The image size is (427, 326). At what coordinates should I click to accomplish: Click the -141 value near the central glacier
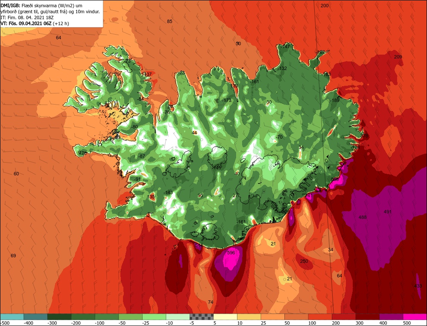point(216,168)
